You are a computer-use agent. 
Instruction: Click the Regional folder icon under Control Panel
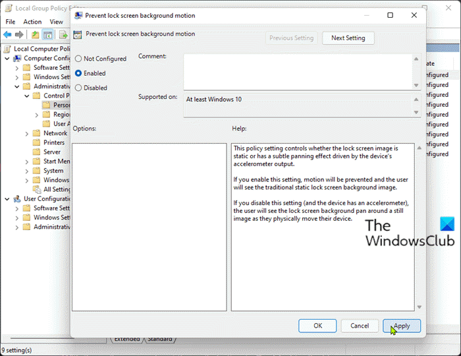tap(46, 115)
